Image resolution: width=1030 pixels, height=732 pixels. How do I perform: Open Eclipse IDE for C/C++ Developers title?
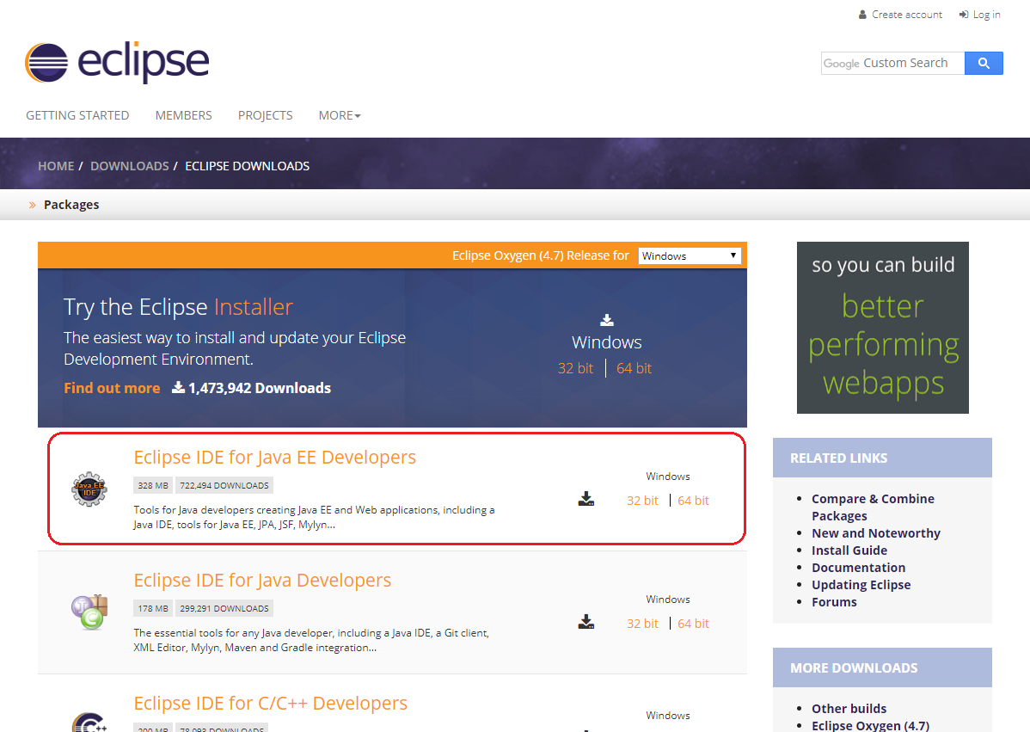pyautogui.click(x=270, y=703)
